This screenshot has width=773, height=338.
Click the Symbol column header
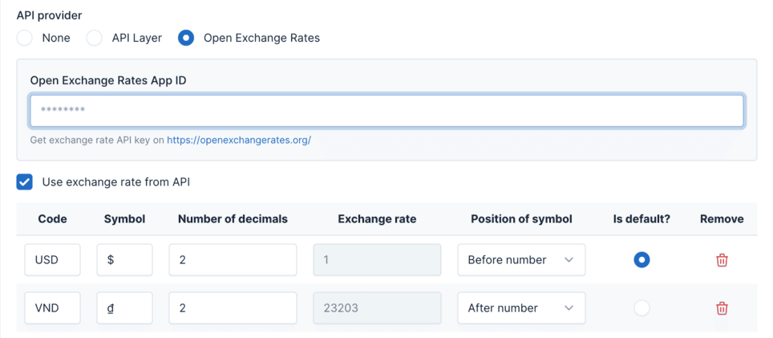tap(125, 219)
